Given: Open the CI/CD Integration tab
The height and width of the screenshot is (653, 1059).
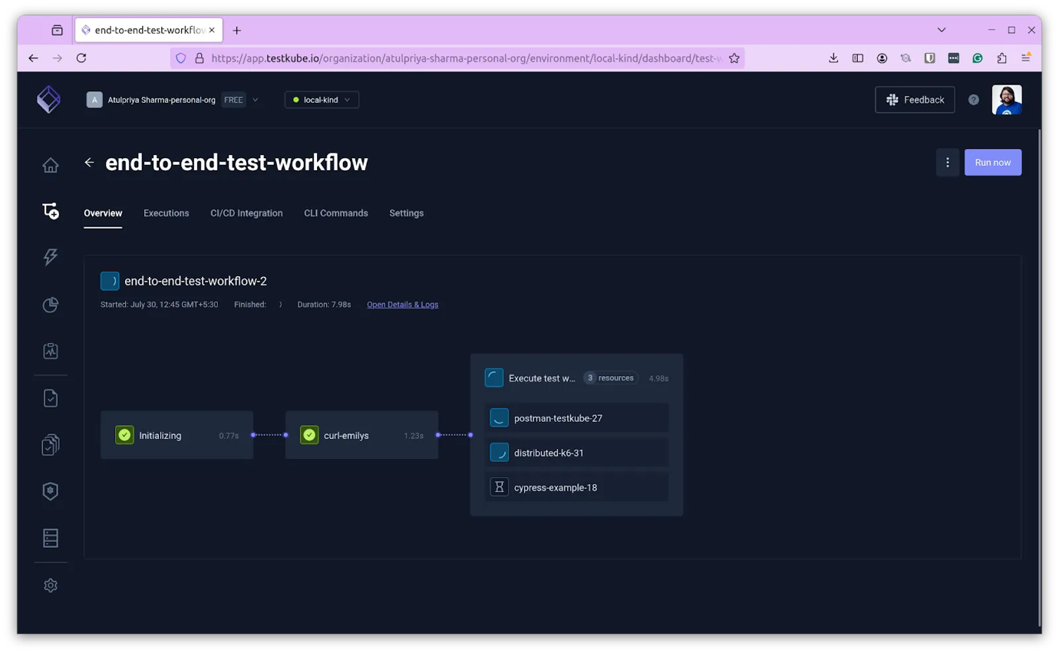Looking at the screenshot, I should [x=246, y=213].
